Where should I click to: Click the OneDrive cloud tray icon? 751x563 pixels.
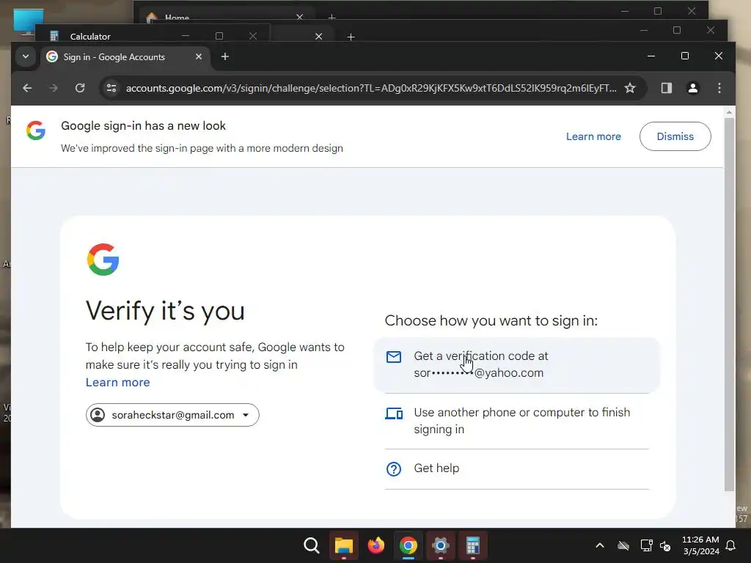(623, 545)
